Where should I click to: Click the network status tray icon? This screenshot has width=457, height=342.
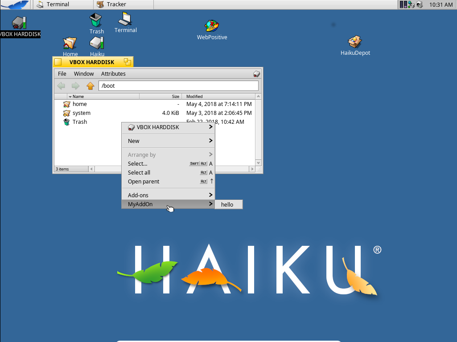pyautogui.click(x=411, y=4)
